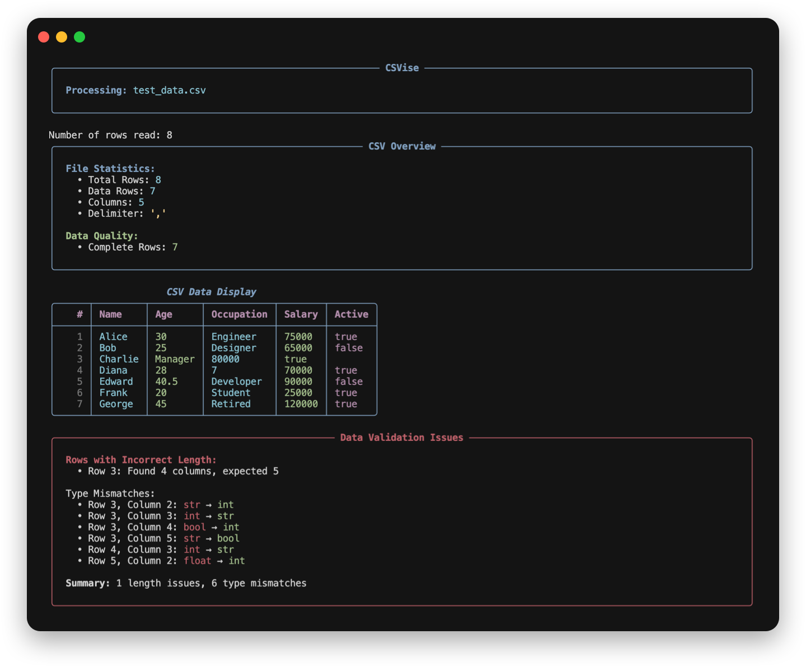Click the green zoom traffic light
Image resolution: width=806 pixels, height=667 pixels.
(x=80, y=37)
